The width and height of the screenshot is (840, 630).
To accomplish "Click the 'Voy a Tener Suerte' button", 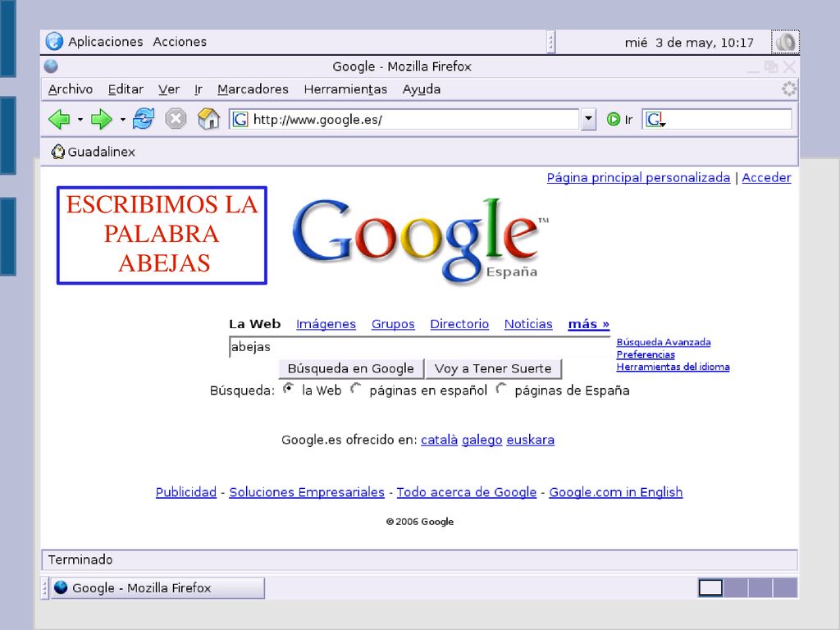I will (x=493, y=368).
